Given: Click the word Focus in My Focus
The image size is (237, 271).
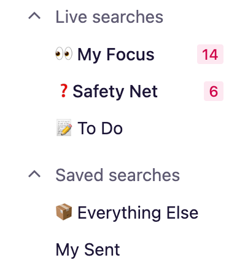Looking at the screenshot, I should click(x=130, y=54).
